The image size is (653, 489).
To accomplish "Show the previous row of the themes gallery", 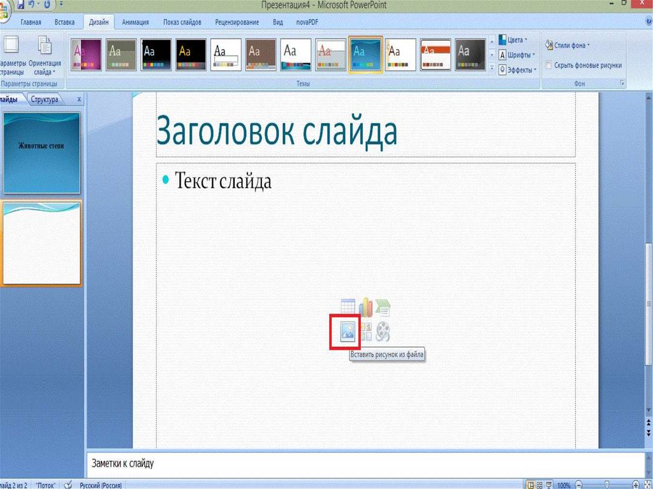I will pos(492,41).
